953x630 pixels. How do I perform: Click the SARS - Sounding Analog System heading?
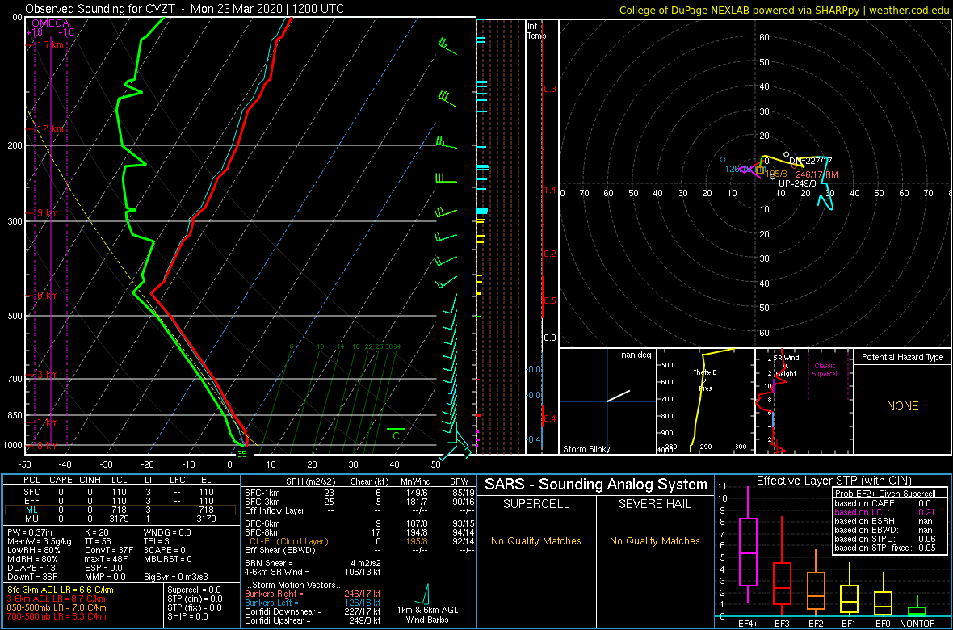coord(596,485)
